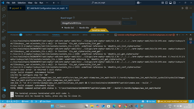Open the Run menu
Viewport: 194px width, 109px height.
point(41,3)
